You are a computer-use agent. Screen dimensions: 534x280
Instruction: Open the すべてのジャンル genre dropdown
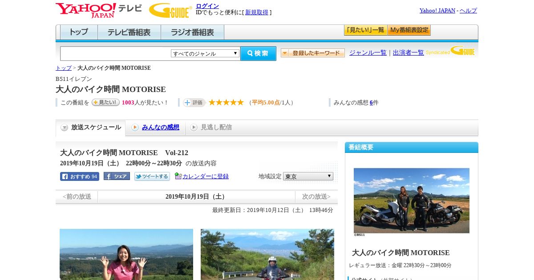click(205, 53)
